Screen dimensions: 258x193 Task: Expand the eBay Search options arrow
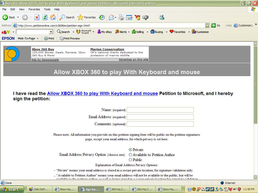(73, 32)
